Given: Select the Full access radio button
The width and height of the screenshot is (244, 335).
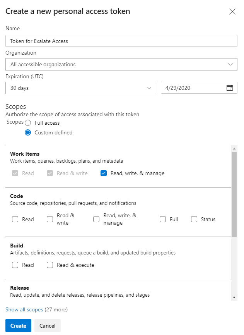Looking at the screenshot, I should (28, 123).
